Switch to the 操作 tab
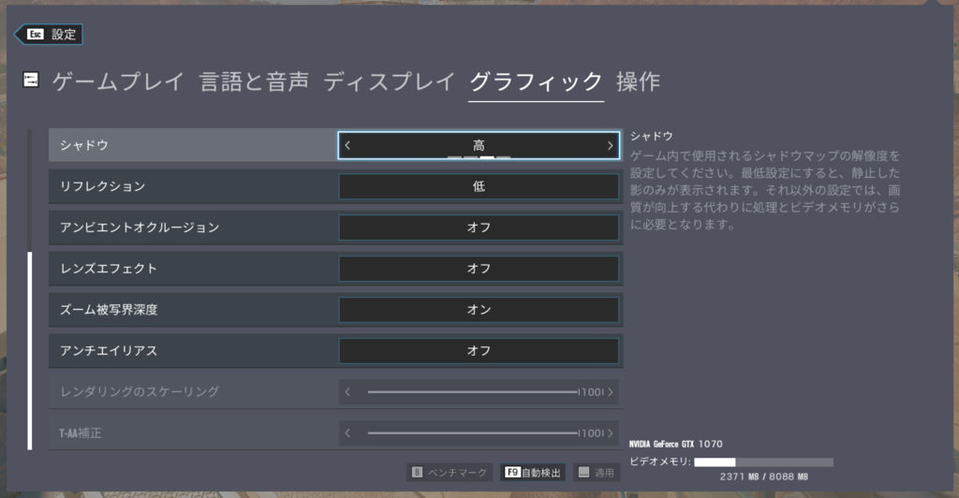Image resolution: width=959 pixels, height=498 pixels. click(638, 81)
